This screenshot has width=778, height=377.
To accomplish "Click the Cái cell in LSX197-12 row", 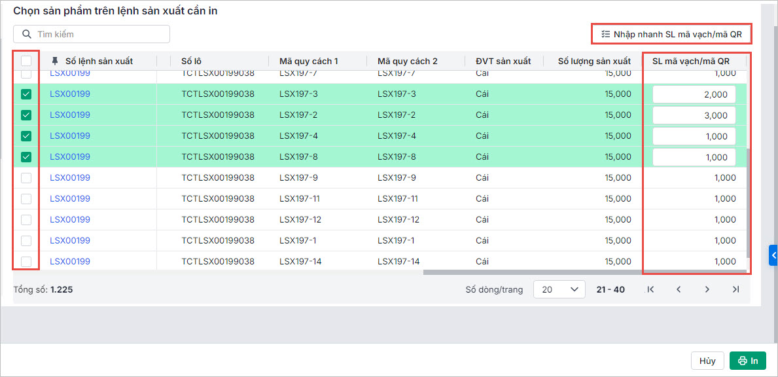I will tap(482, 219).
